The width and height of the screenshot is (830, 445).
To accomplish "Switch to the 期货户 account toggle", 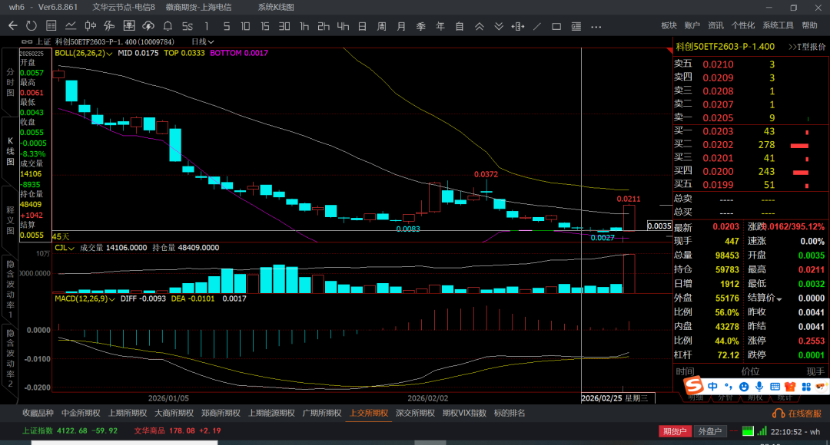I will point(676,431).
